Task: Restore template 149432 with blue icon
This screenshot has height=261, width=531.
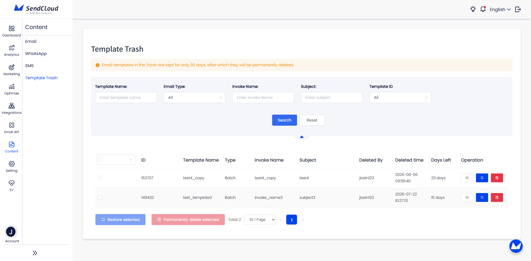Action: coord(482,197)
